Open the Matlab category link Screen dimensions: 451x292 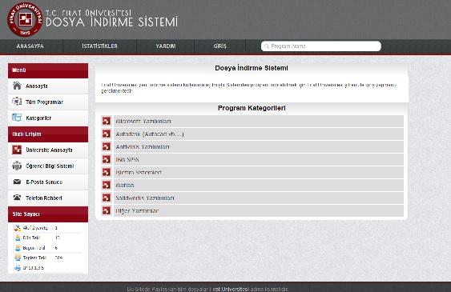pyautogui.click(x=125, y=185)
